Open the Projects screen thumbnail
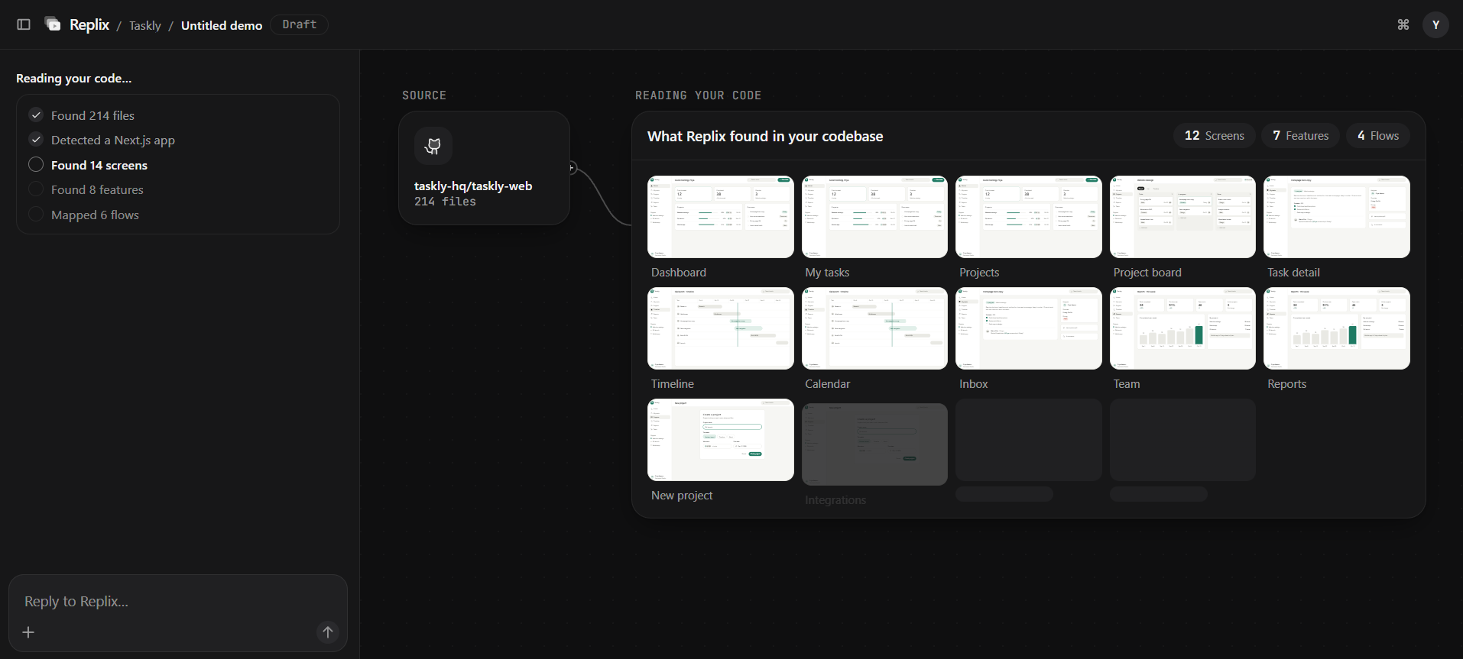The height and width of the screenshot is (659, 1463). (1029, 217)
